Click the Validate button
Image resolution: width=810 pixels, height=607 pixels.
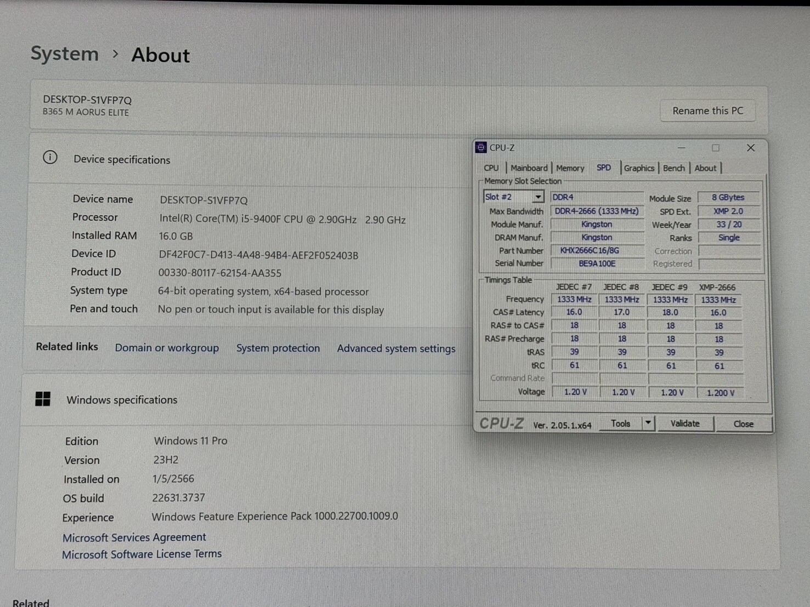tap(685, 423)
